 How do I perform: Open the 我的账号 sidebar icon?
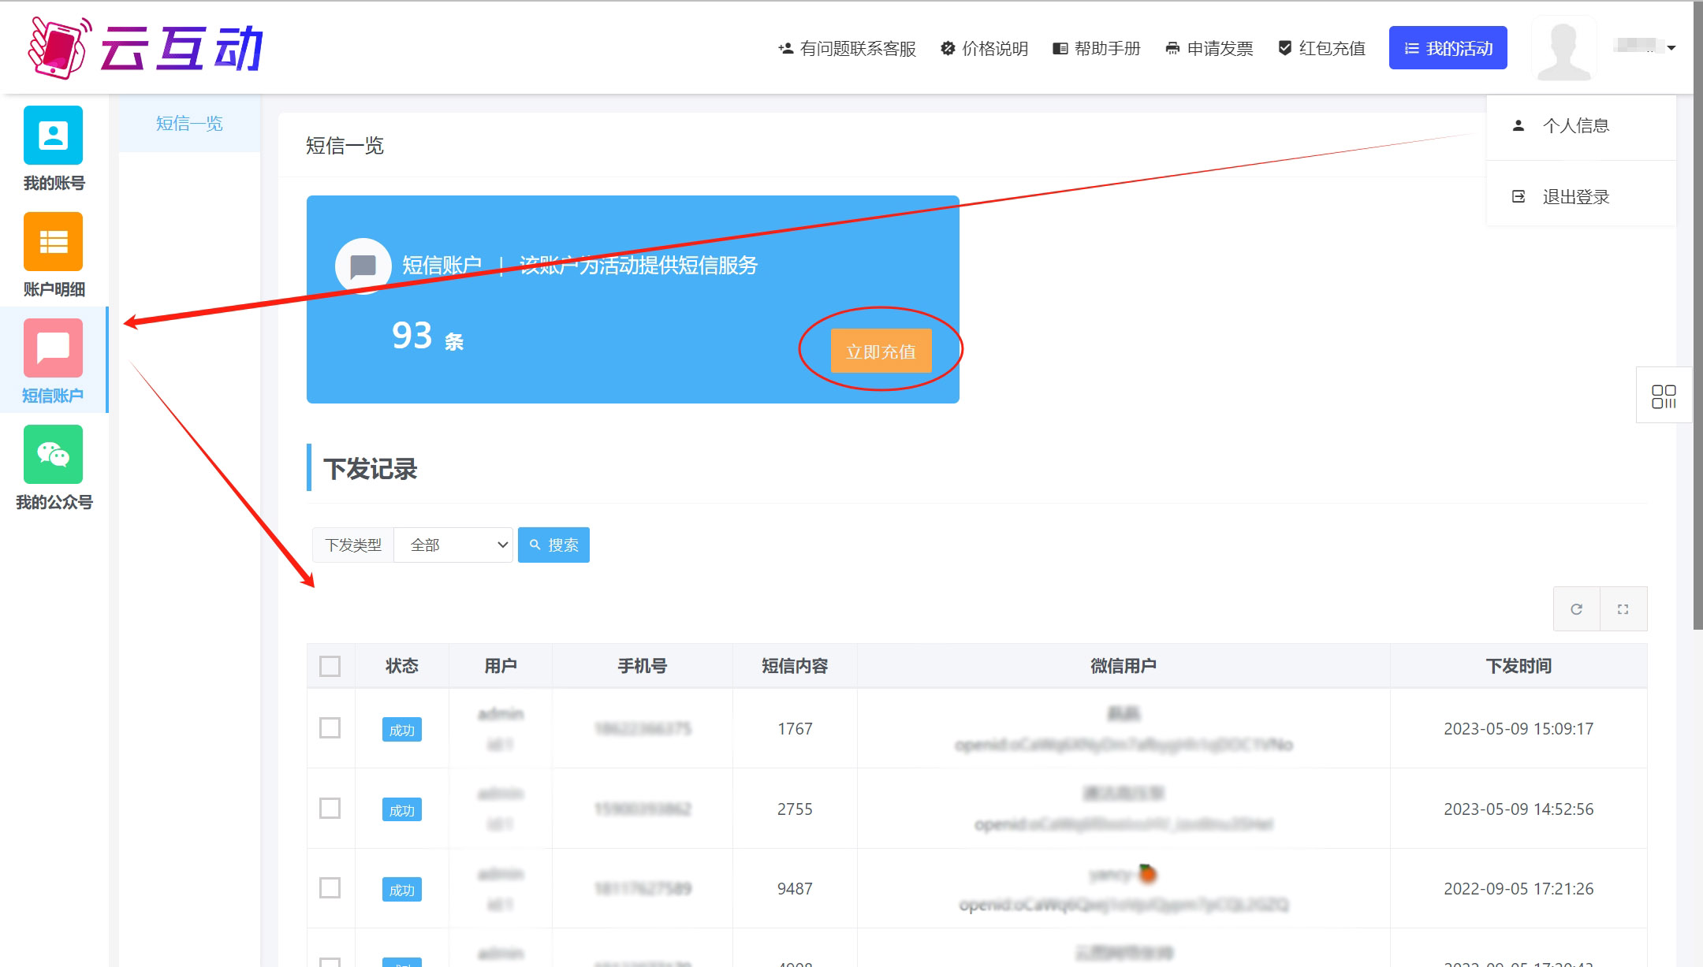coord(53,136)
